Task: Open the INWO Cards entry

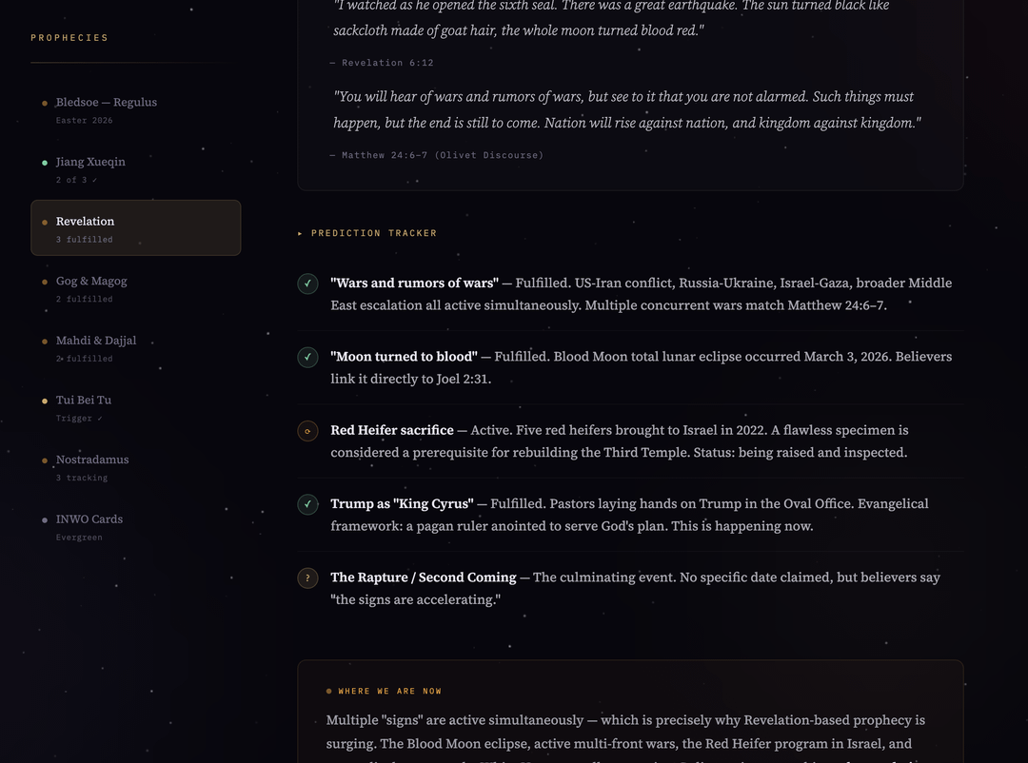Action: (89, 519)
